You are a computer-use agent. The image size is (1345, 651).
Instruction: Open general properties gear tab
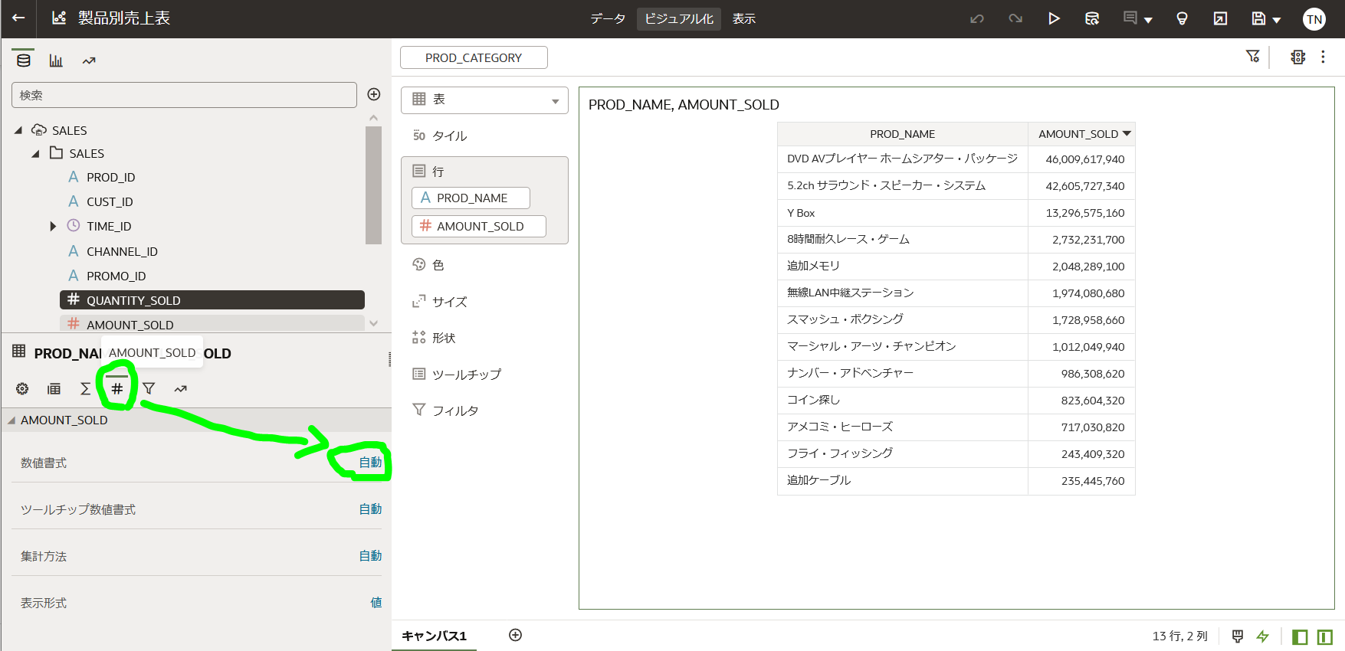22,389
